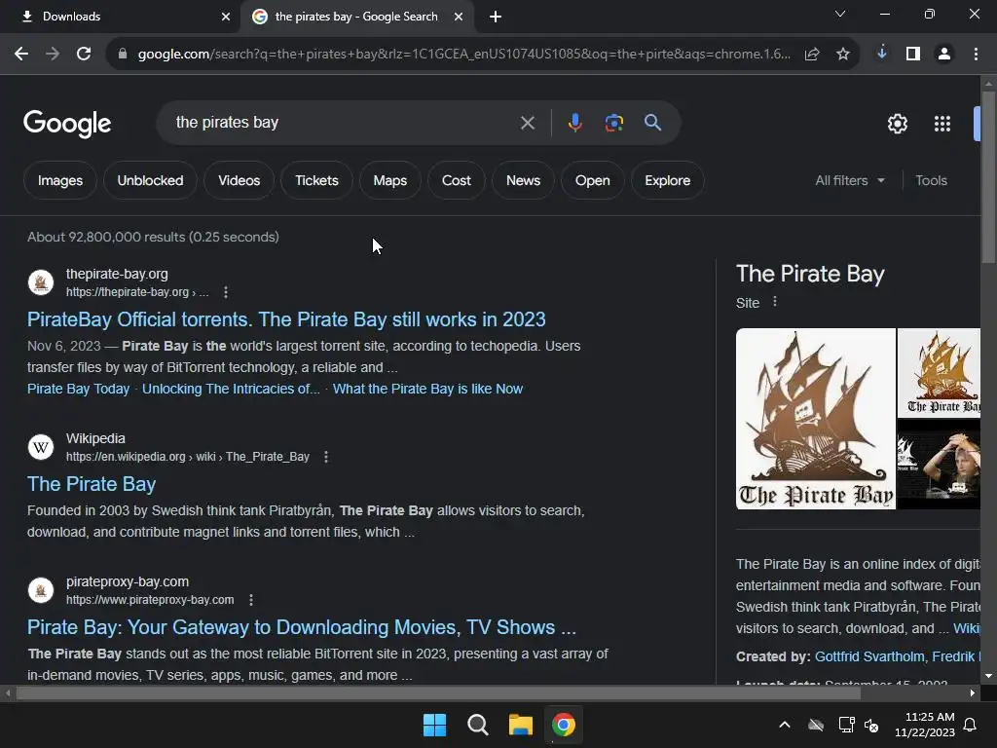The image size is (997, 748).
Task: Click the vertical page scrollbar
Action: pos(988,178)
